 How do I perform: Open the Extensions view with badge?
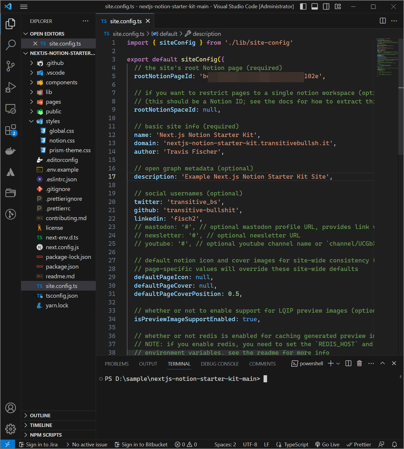tap(11, 130)
